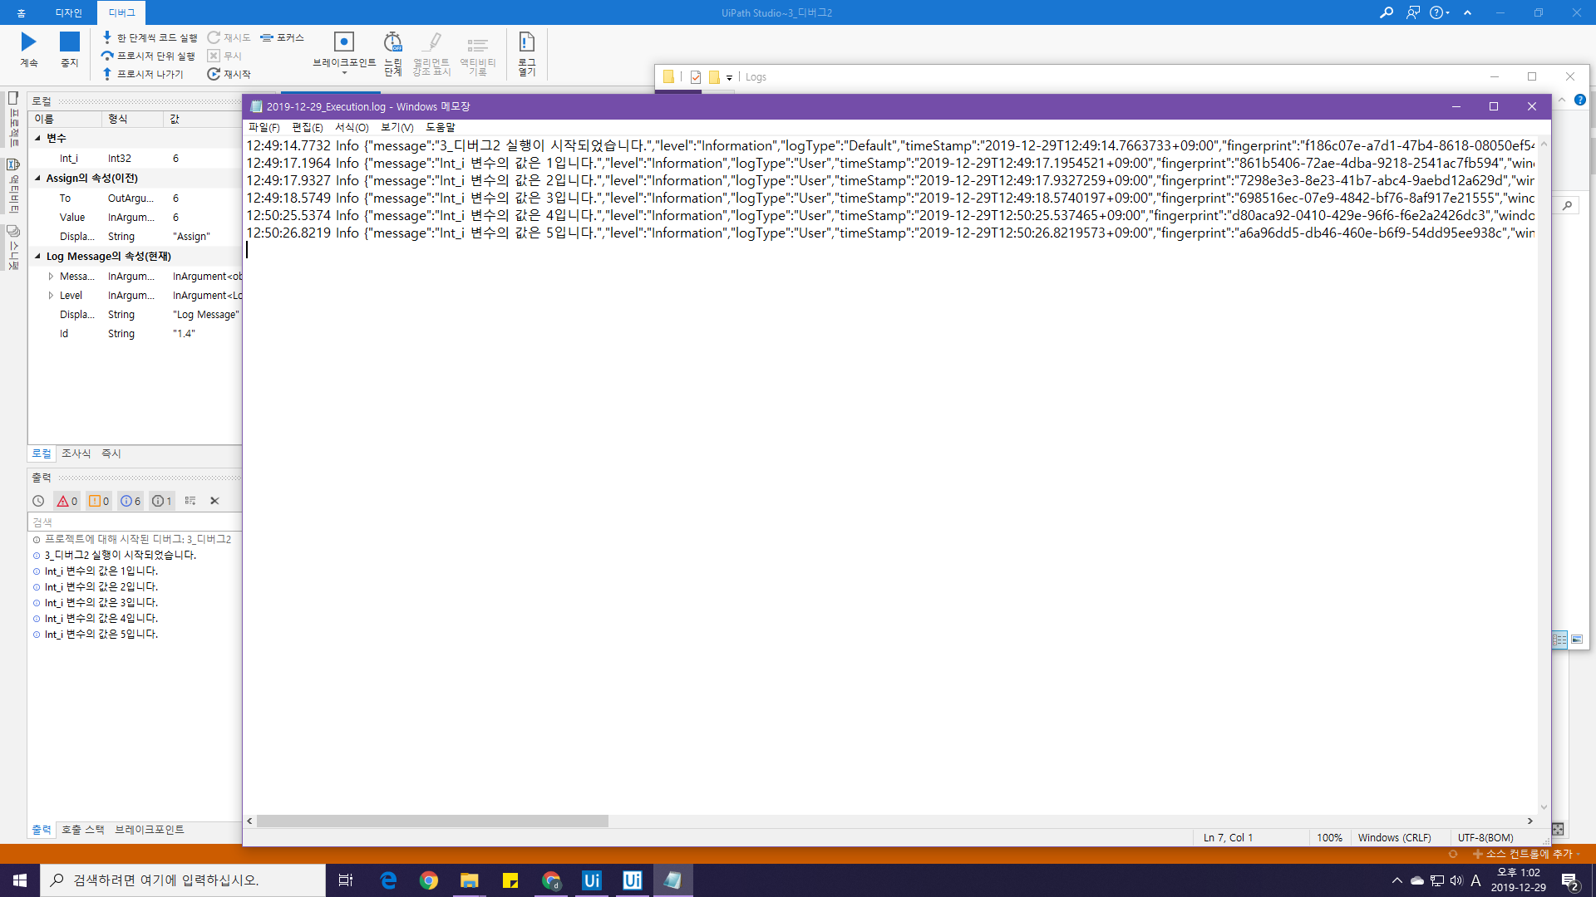Open the 브레이크포인트 (Breakpoints) dropdown arrow

click(x=344, y=74)
